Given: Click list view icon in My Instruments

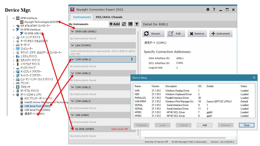Looking at the screenshot, I should [130, 24].
